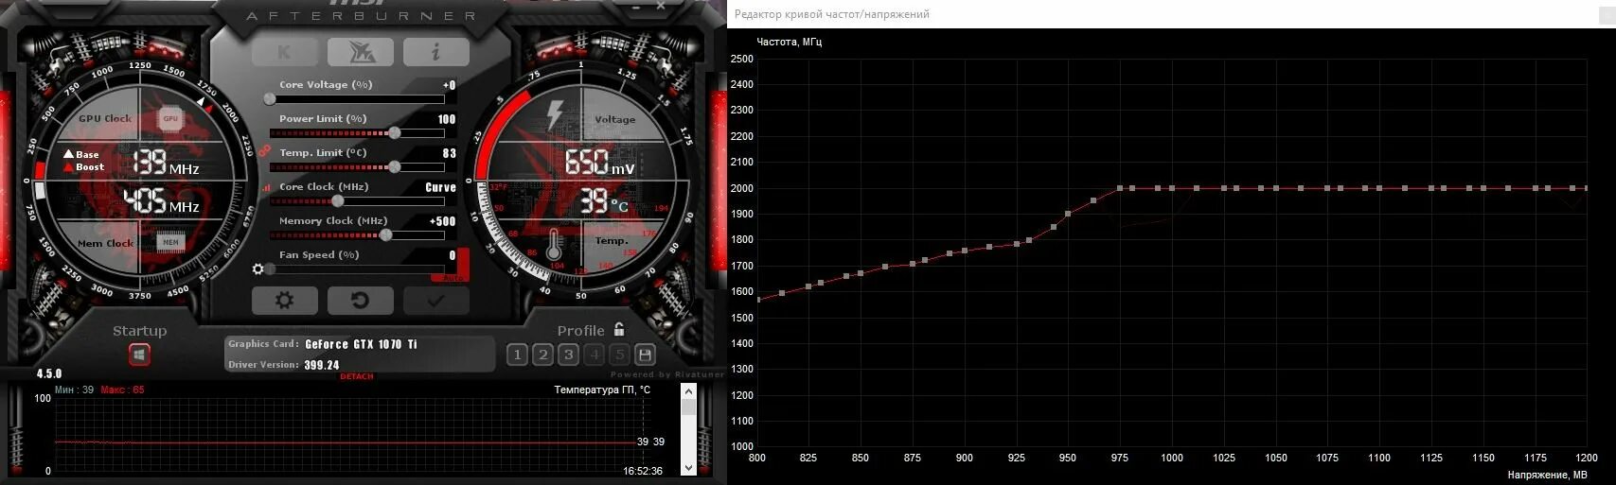Click driver version 399.24 text
Screen dimensions: 1616x485
point(322,365)
